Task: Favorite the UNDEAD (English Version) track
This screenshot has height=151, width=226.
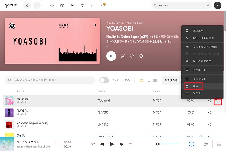Action: [x=210, y=125]
